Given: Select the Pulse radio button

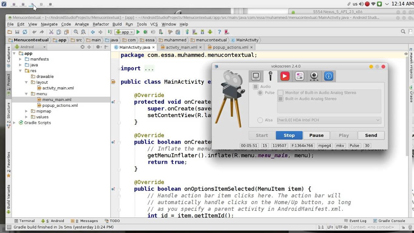Looking at the screenshot, I should tap(260, 93).
